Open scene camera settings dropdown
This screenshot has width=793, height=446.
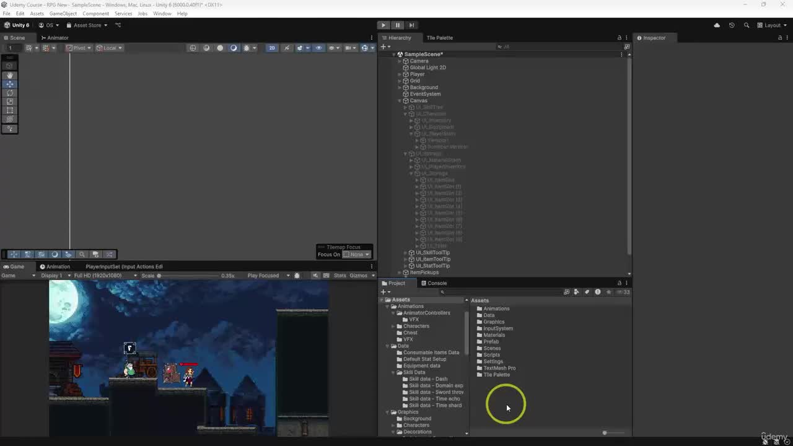[x=350, y=48]
